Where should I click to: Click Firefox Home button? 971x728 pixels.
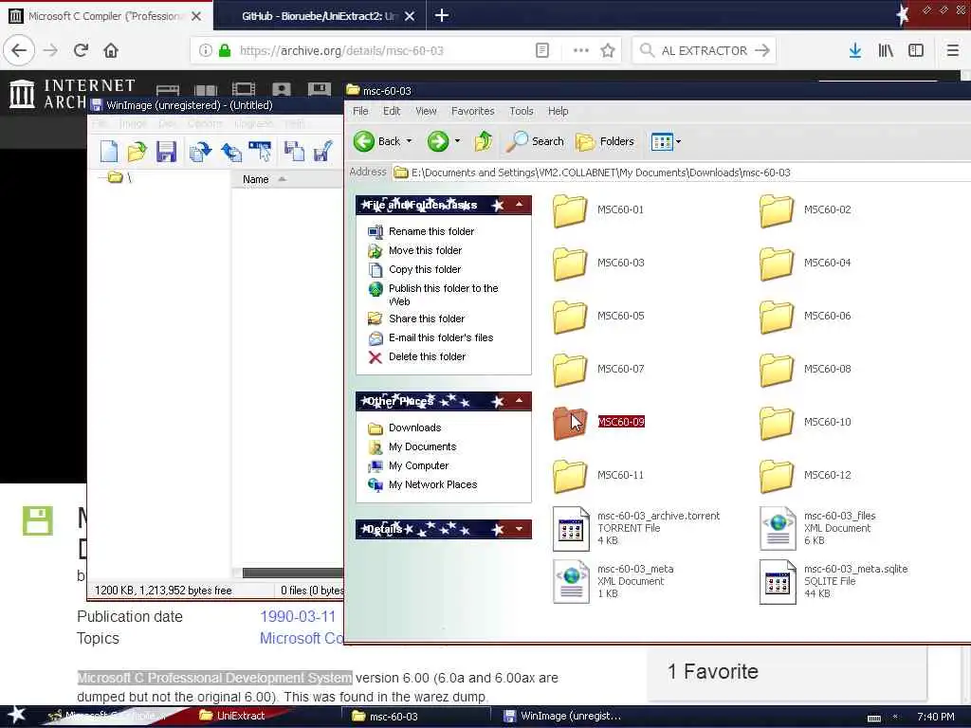pos(111,51)
